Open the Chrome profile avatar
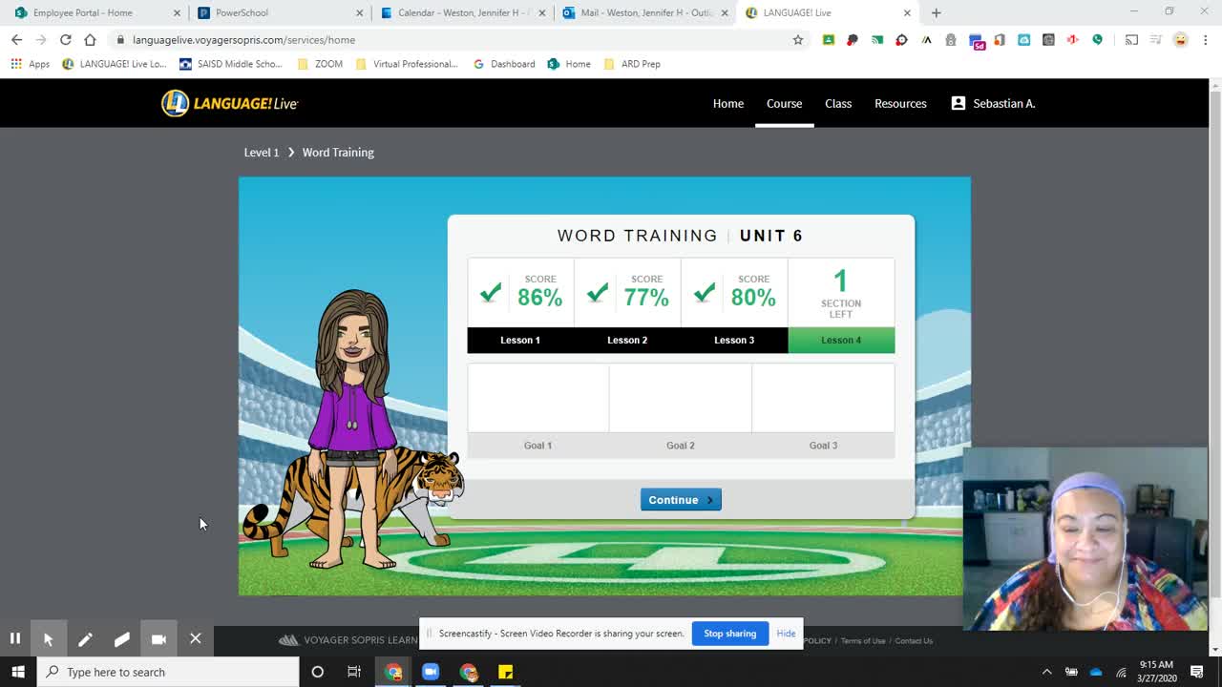1222x687 pixels. [x=1181, y=40]
